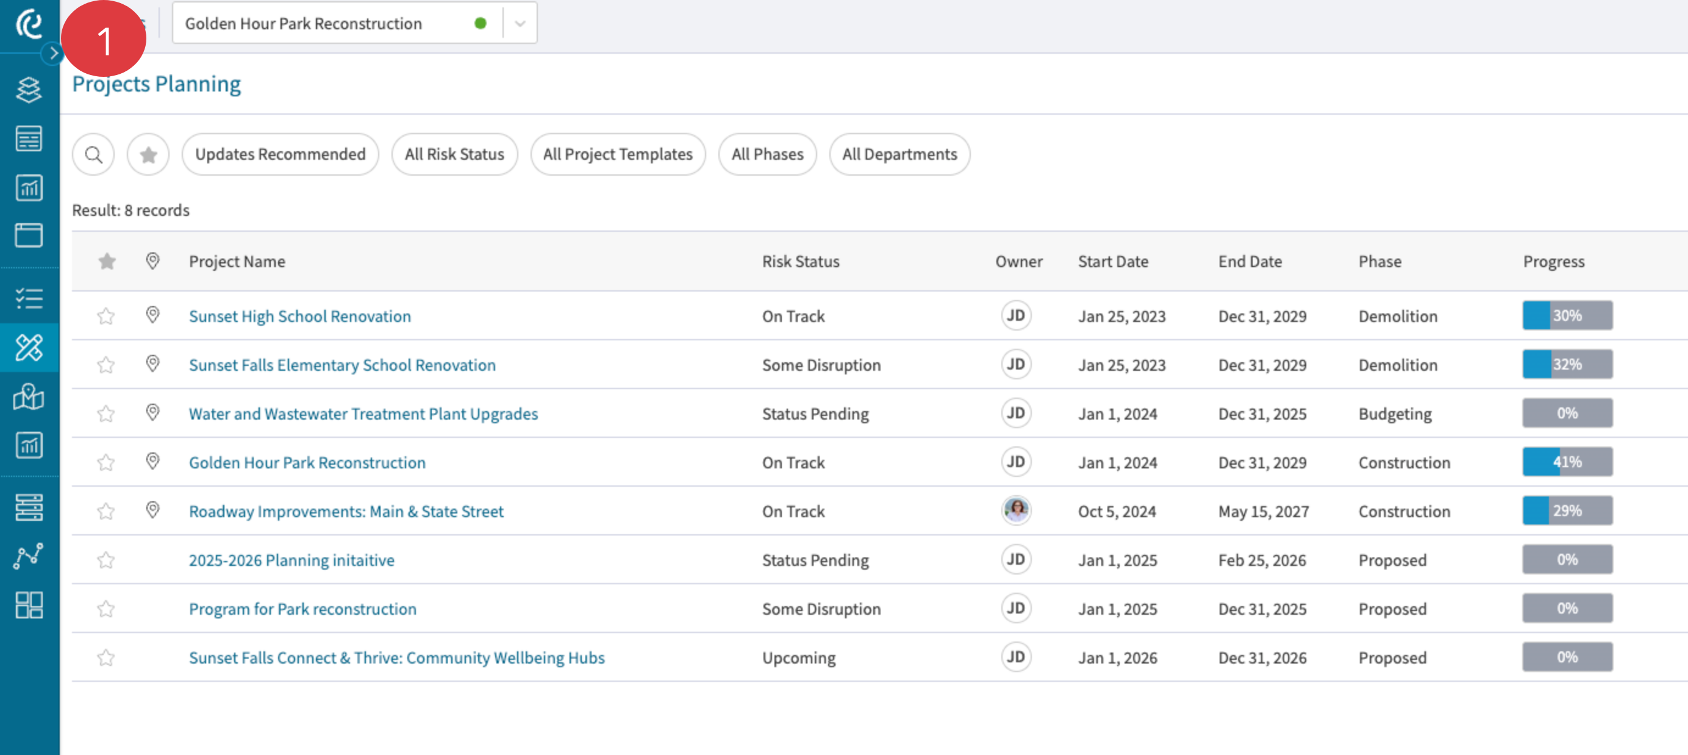
Task: Open the dashboard grid icon at sidebar bottom
Action: coord(29,606)
